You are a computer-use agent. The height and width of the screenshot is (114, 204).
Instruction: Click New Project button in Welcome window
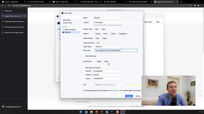148,22
